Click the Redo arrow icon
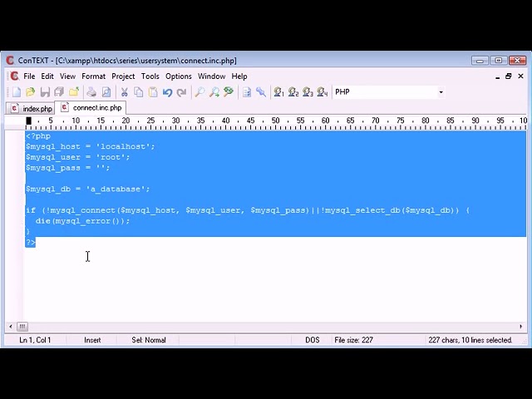 182,92
